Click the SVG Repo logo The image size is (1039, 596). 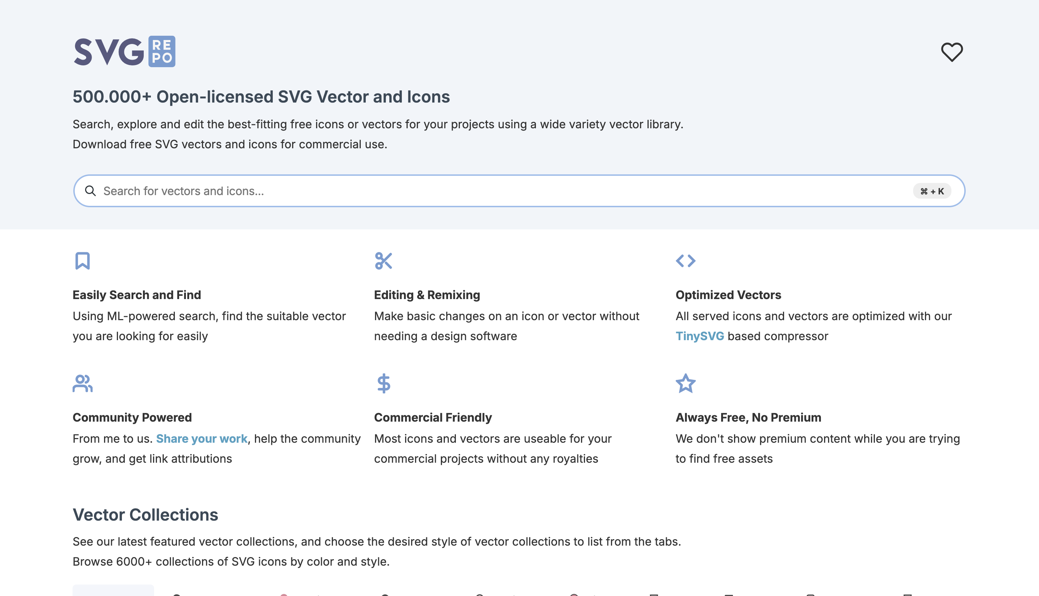click(x=124, y=51)
